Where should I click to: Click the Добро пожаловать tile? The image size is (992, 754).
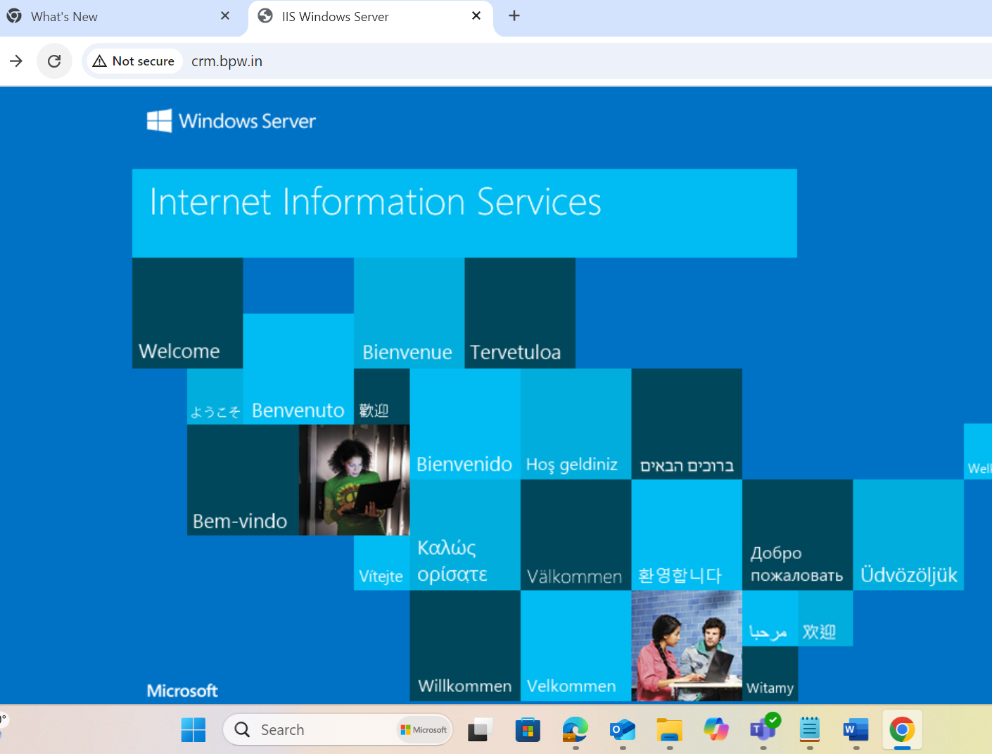tap(797, 535)
